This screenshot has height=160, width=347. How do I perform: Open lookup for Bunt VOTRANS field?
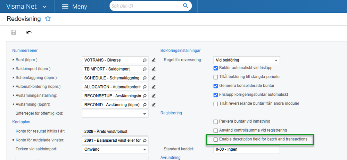[144, 60]
